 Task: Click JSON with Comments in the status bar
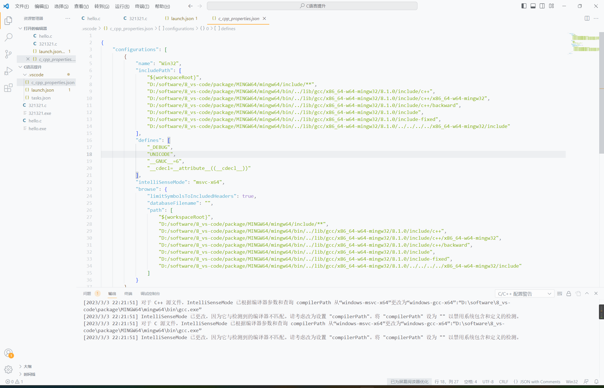click(x=537, y=382)
